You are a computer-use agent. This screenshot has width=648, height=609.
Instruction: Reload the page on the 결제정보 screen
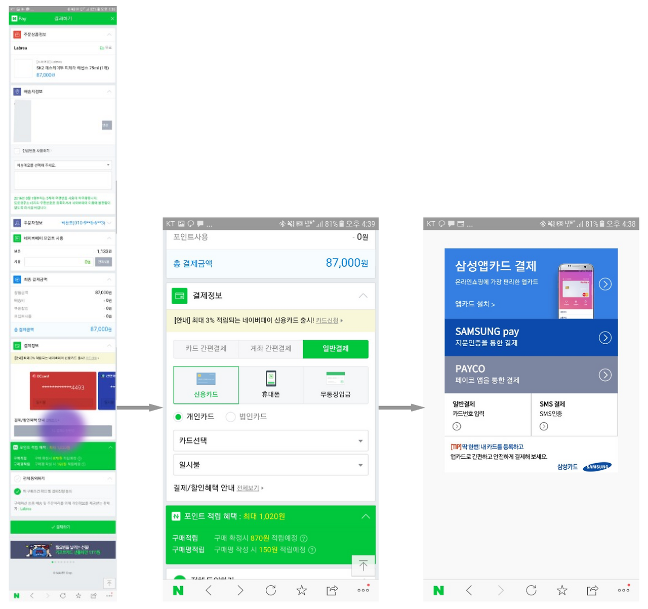click(271, 590)
